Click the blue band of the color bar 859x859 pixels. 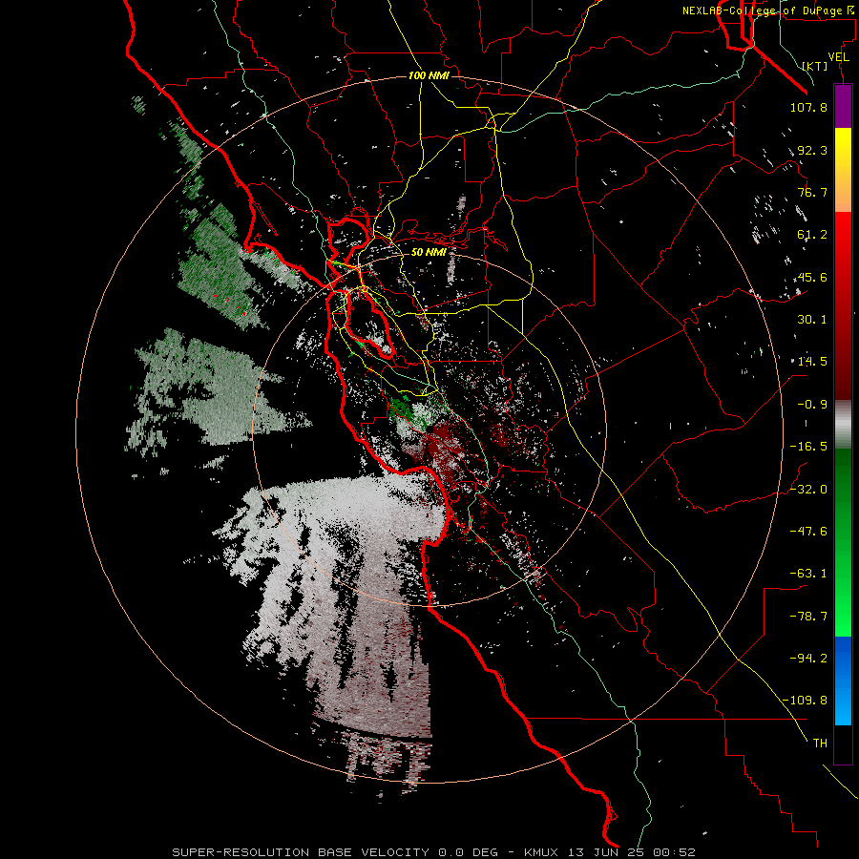tap(843, 681)
